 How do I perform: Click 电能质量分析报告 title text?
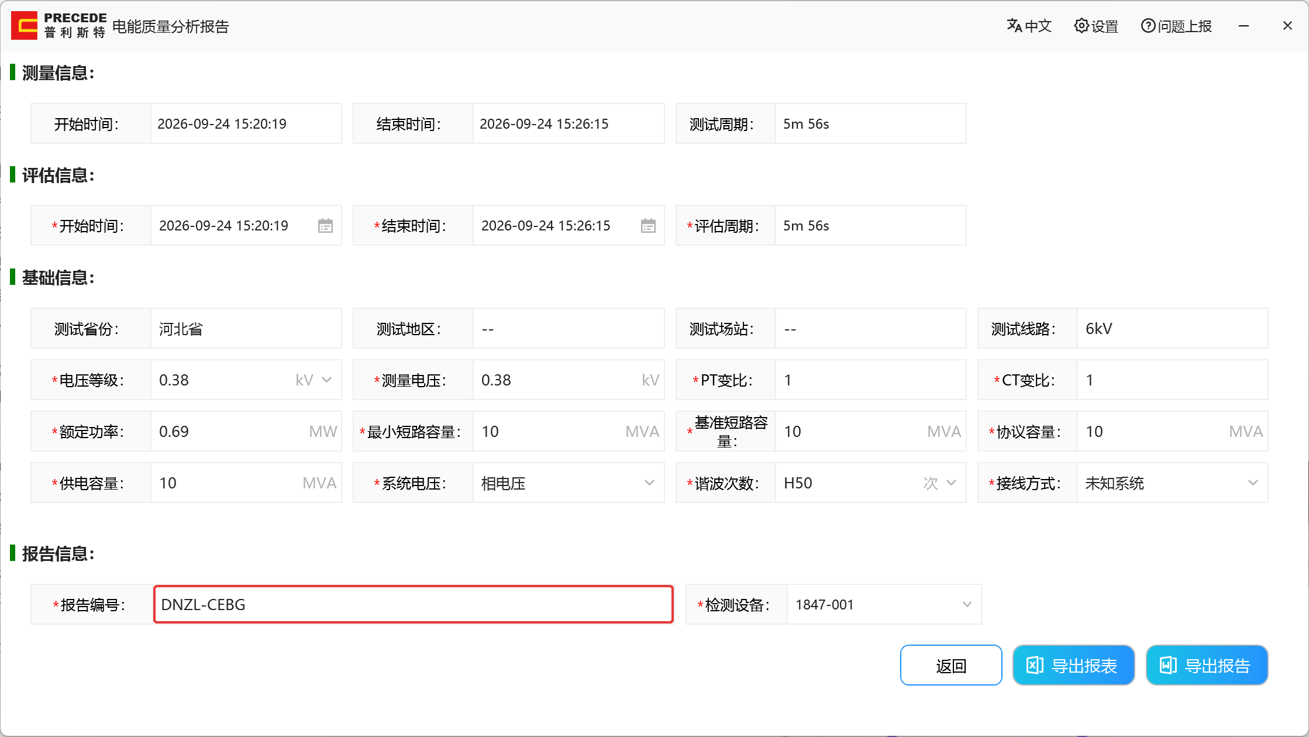(x=170, y=26)
